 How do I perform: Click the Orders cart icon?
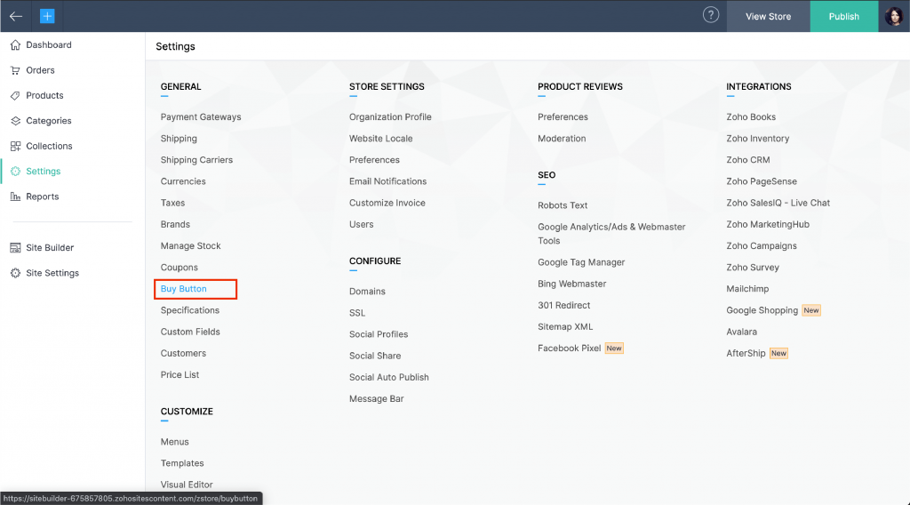tap(15, 70)
